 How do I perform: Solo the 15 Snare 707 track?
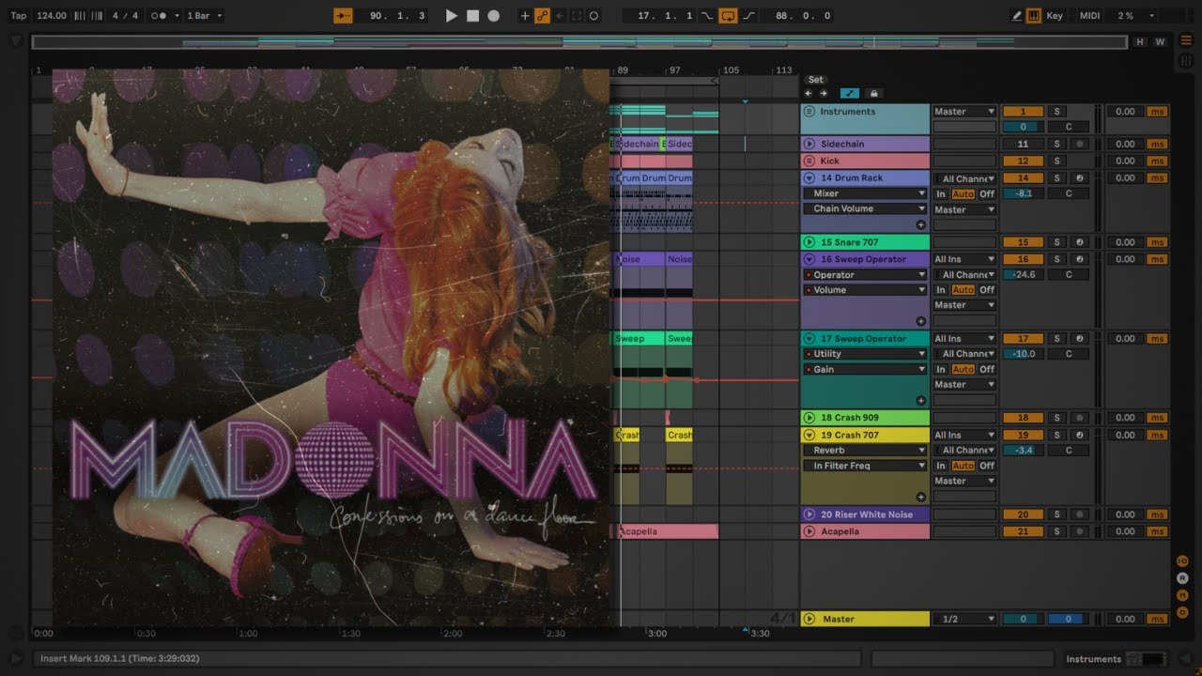(x=1056, y=242)
